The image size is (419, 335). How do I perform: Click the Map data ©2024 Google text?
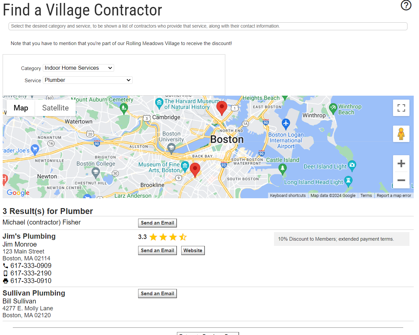tap(333, 196)
